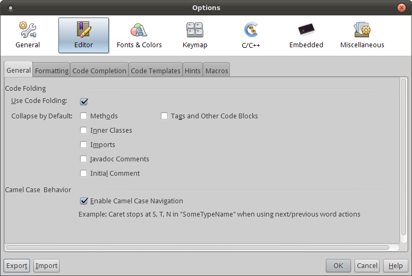Select the Editor options category
The width and height of the screenshot is (412, 276).
83,36
